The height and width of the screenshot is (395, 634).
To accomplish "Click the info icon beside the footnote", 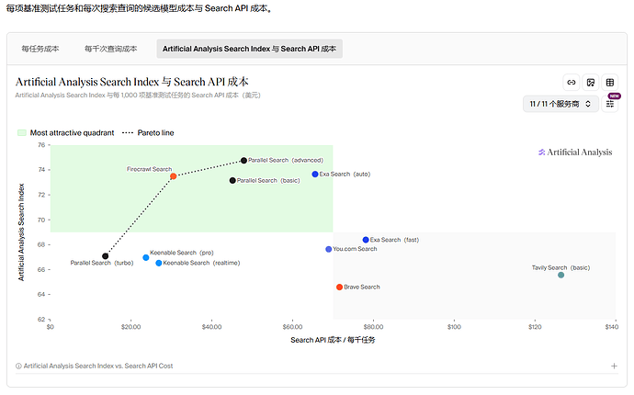I will (18, 366).
